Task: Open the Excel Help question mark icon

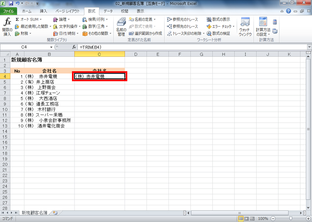Action: [288, 11]
